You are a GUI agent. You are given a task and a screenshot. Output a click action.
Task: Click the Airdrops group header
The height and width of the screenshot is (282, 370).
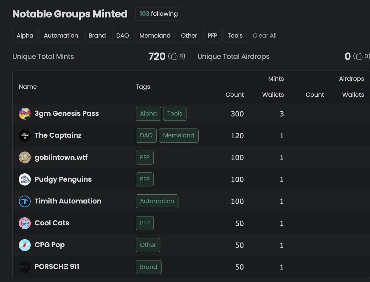point(351,79)
